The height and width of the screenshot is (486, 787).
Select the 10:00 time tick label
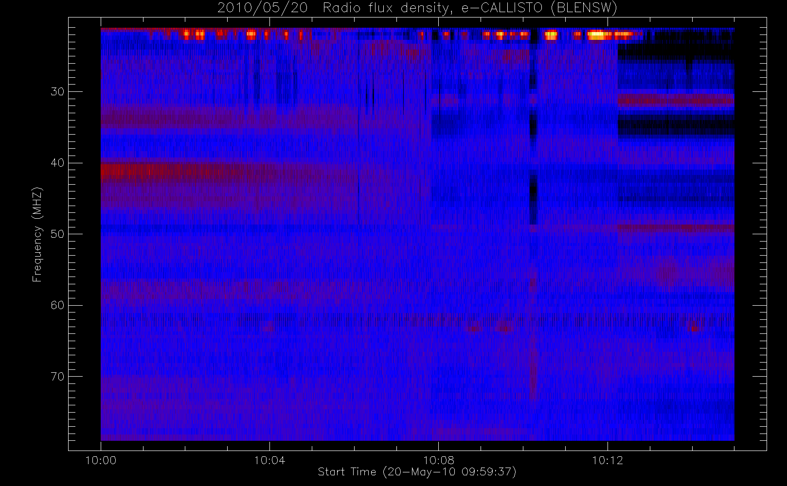(101, 460)
